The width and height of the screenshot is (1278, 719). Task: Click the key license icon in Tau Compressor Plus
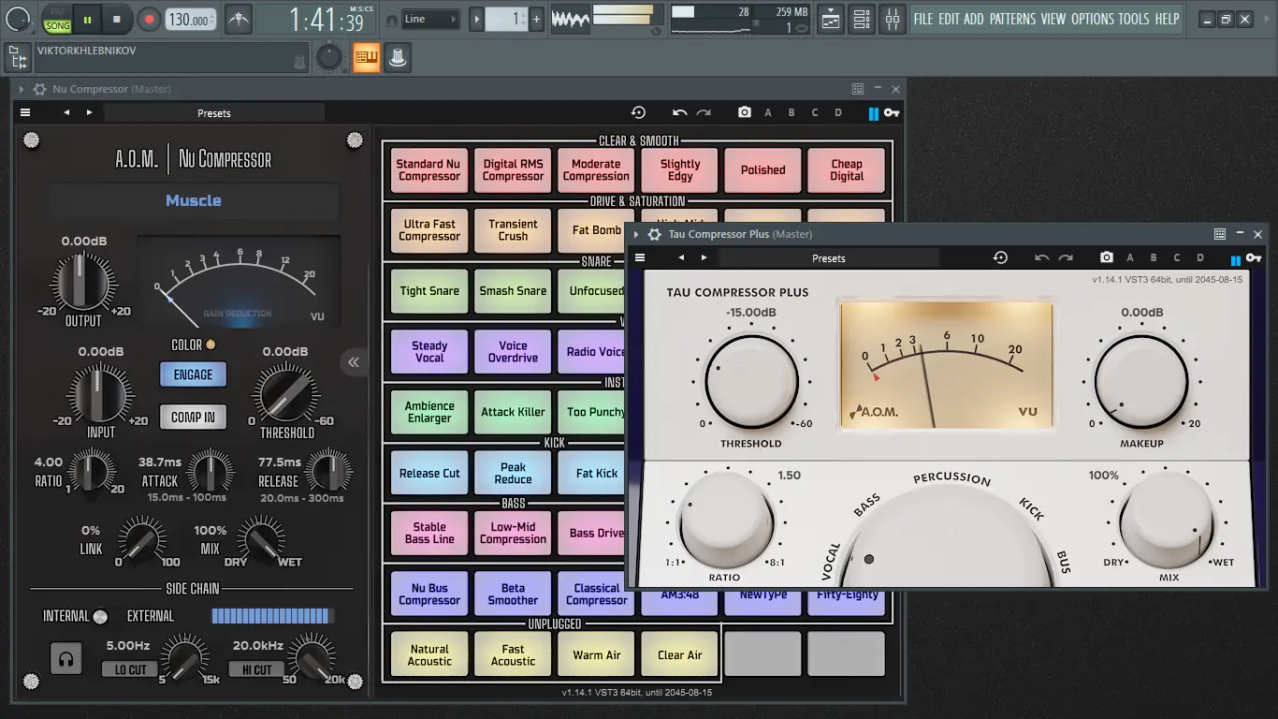[1254, 258]
